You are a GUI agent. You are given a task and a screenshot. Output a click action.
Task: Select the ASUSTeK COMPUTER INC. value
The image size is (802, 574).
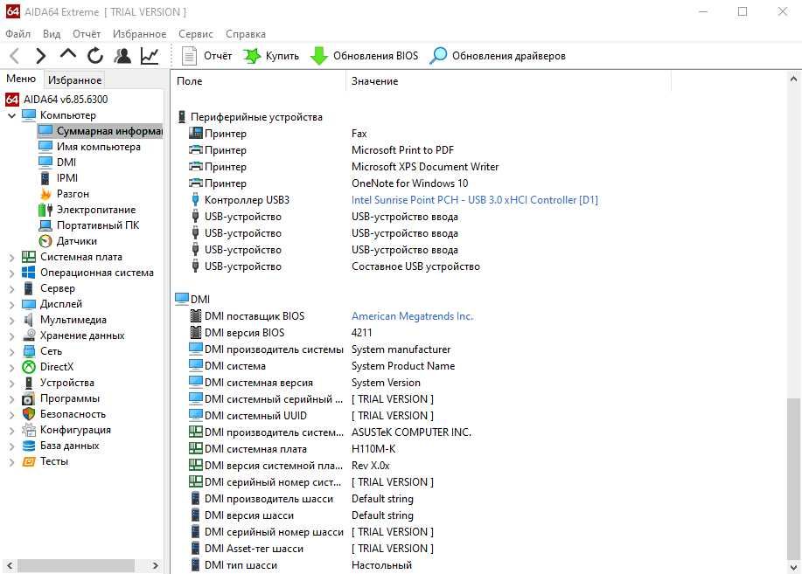(411, 432)
